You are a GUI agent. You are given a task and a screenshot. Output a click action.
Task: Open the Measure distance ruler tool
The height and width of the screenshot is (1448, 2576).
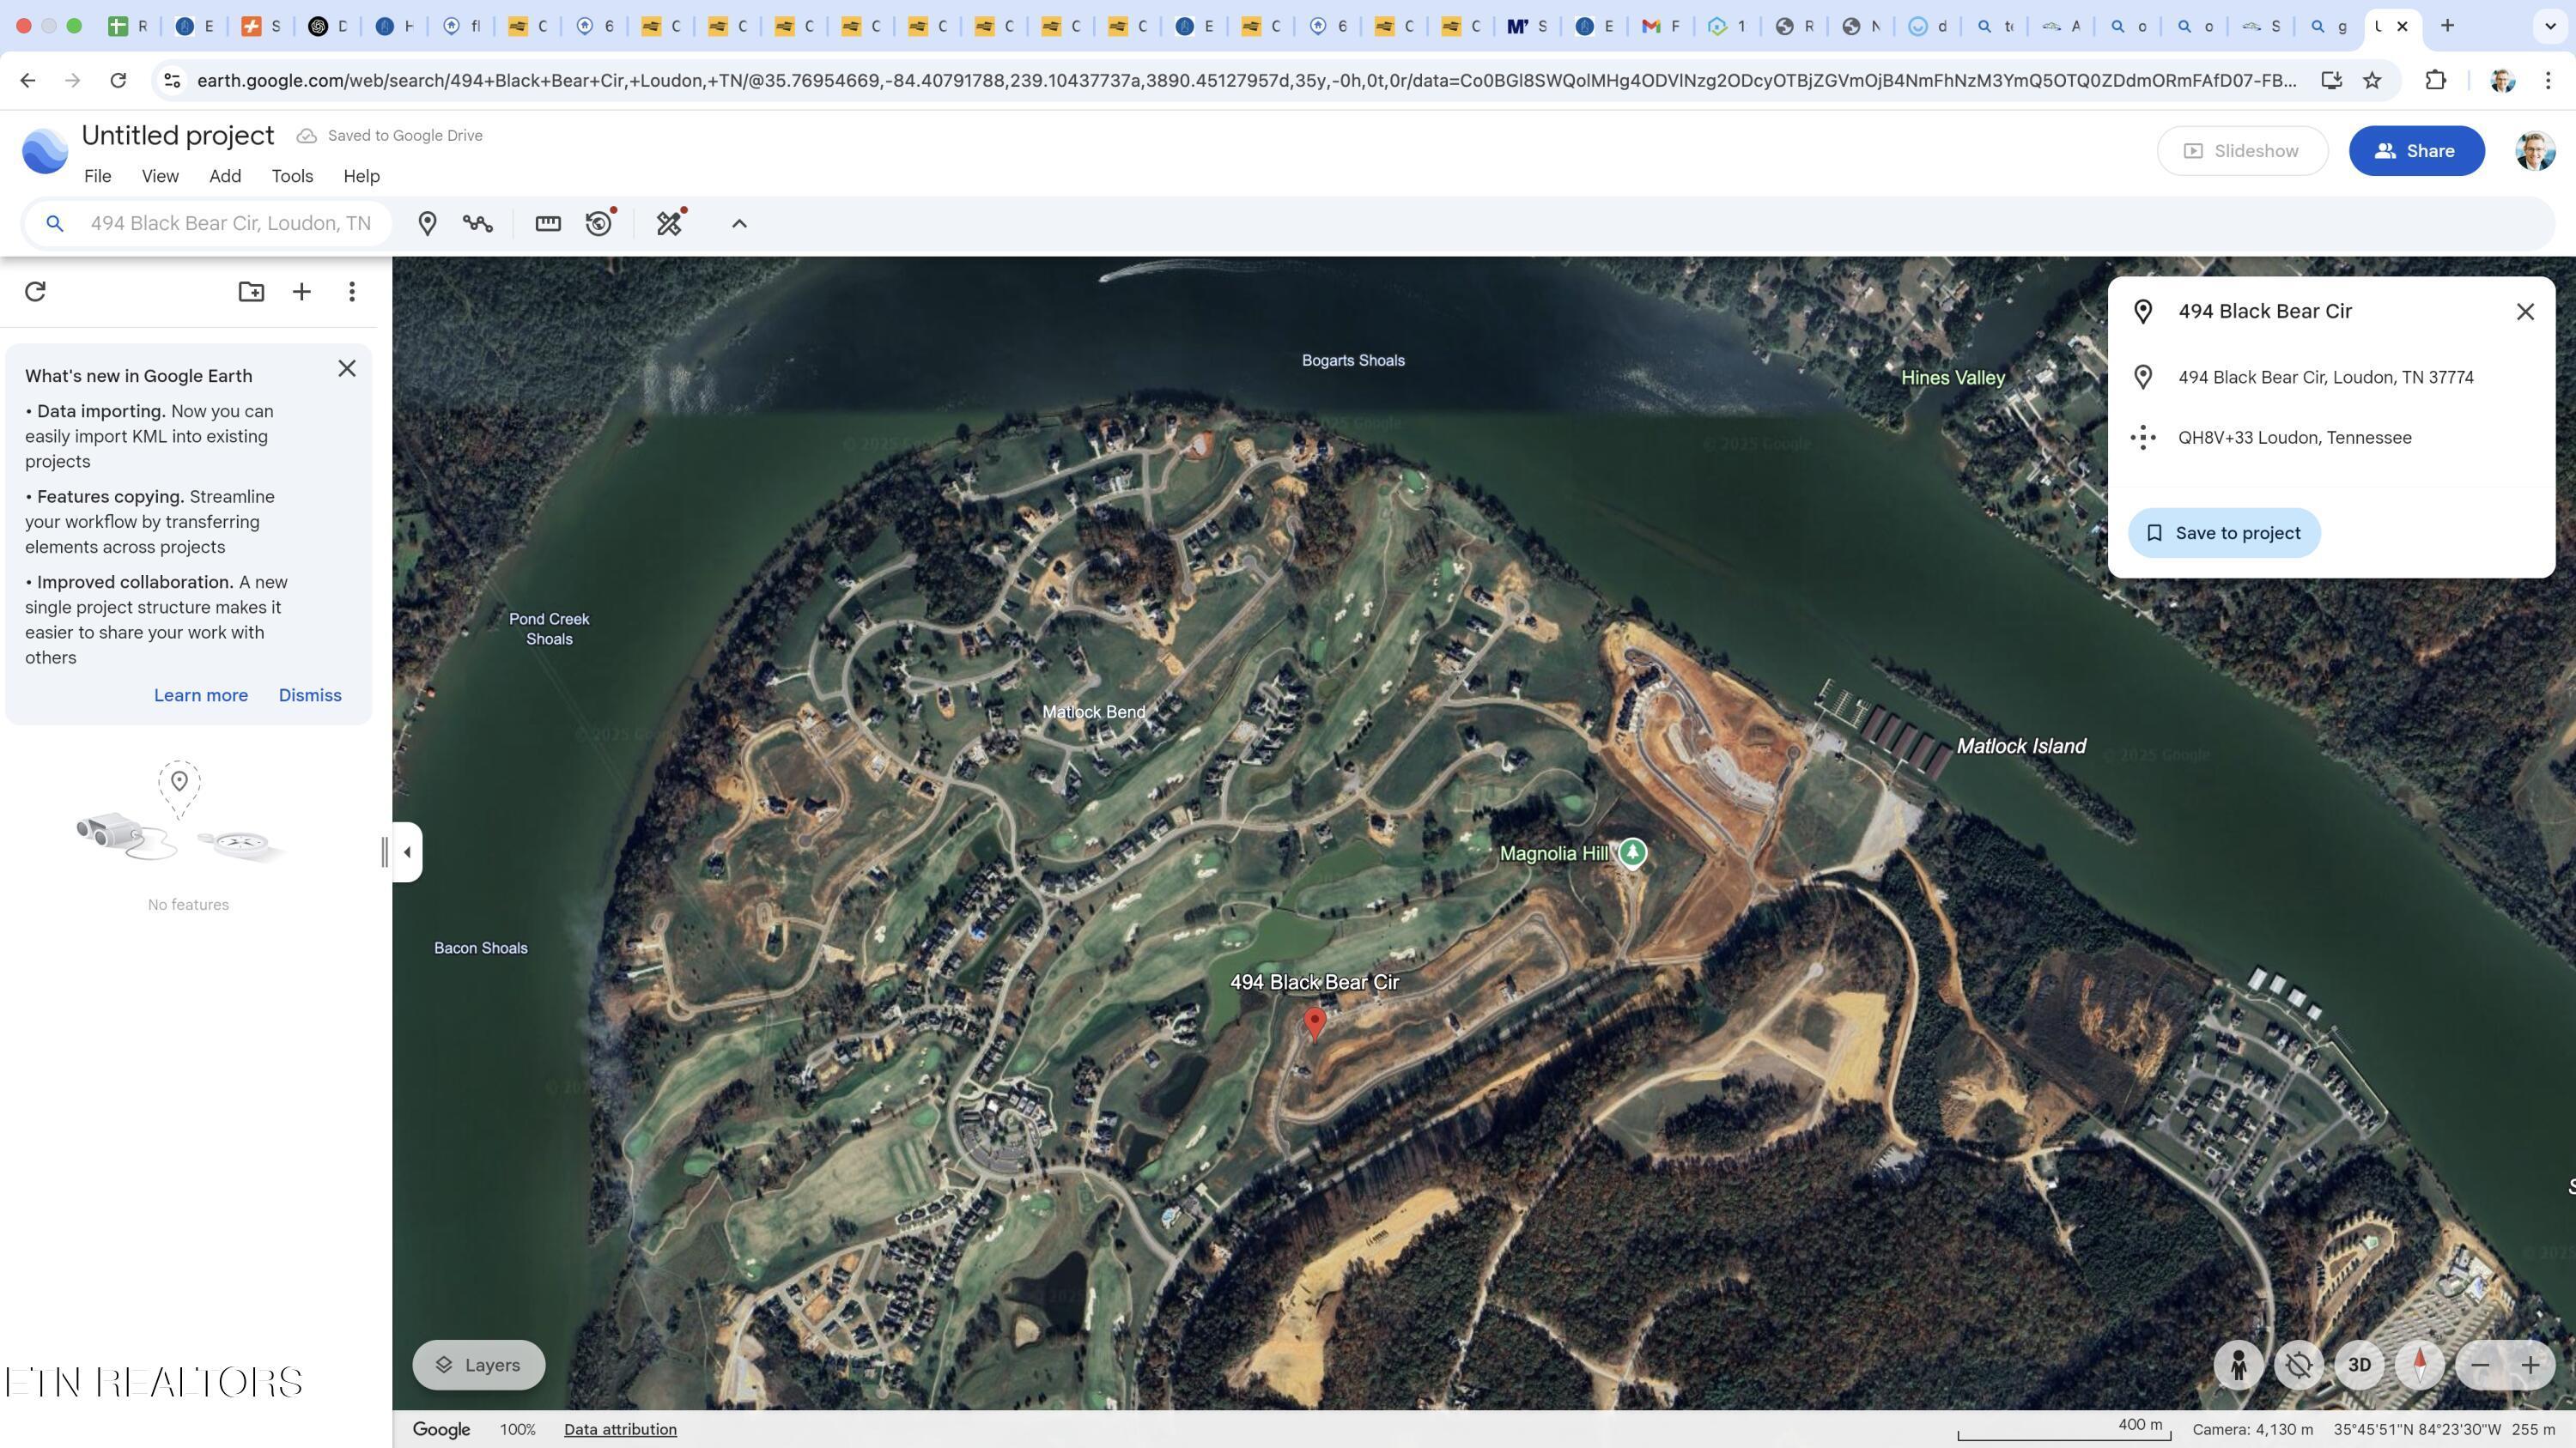pyautogui.click(x=548, y=223)
